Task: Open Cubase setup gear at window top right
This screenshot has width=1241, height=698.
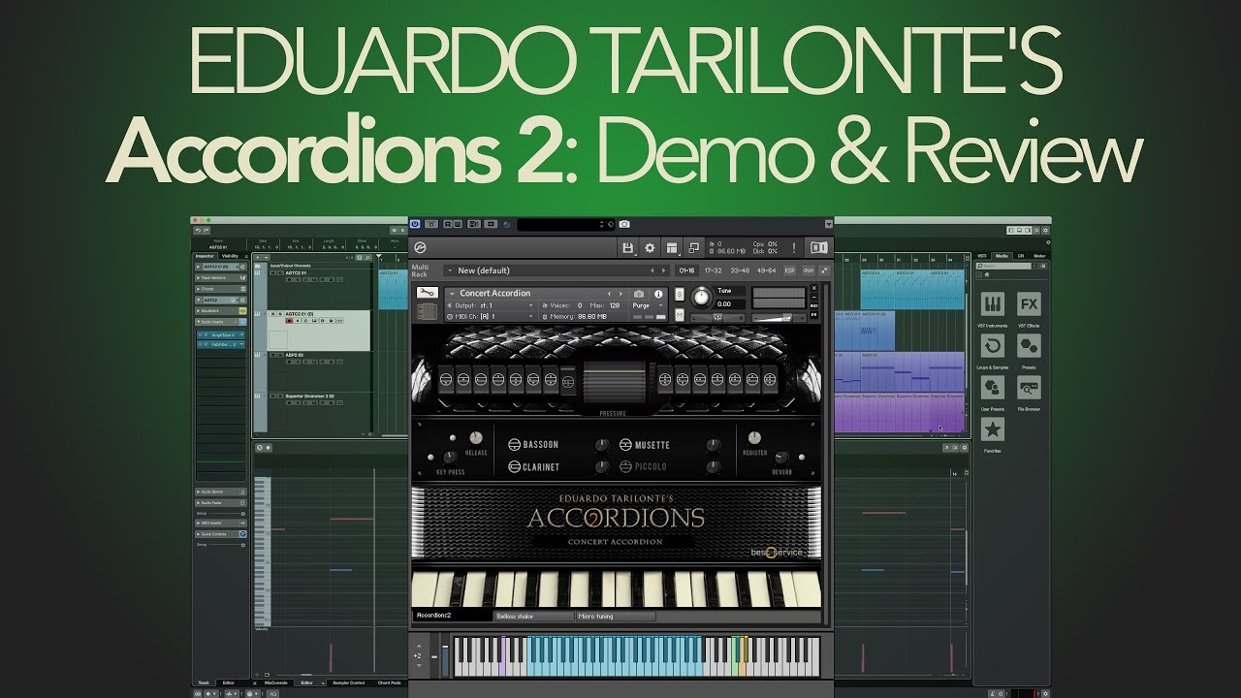Action: click(1043, 230)
